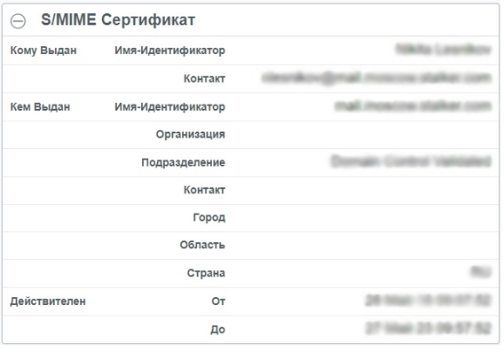The image size is (504, 352).
Task: Click the Область field label
Action: (x=202, y=245)
